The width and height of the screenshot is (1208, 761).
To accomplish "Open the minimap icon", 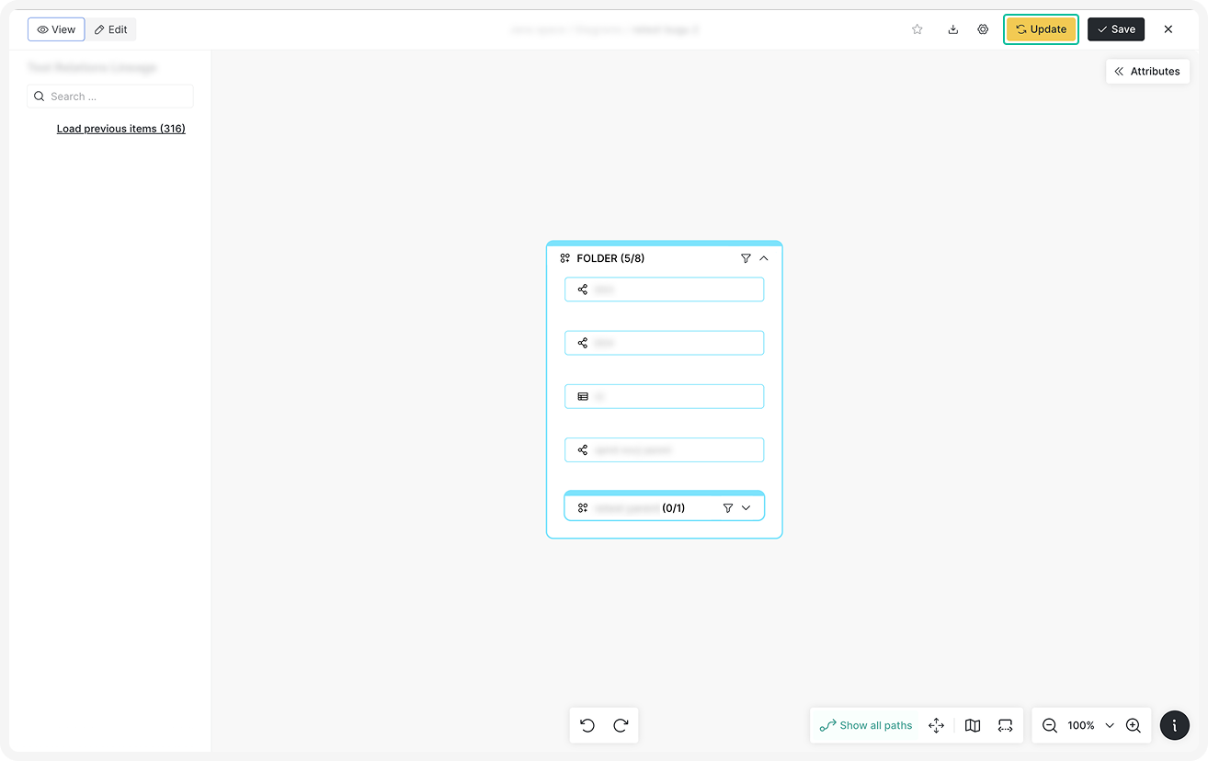I will (x=973, y=725).
